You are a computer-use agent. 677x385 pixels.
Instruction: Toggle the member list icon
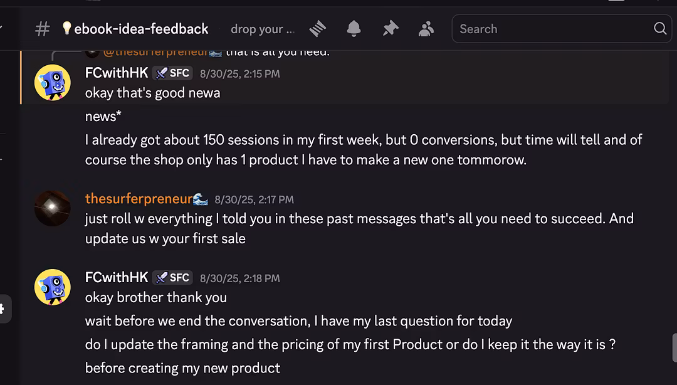tap(426, 29)
